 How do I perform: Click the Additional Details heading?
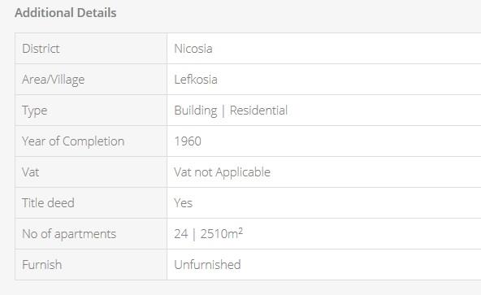click(66, 13)
